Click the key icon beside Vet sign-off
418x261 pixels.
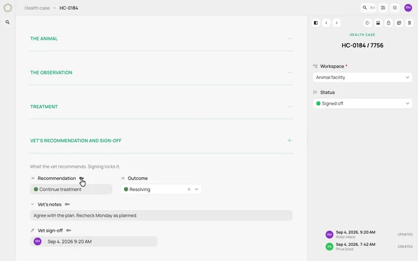[69, 230]
